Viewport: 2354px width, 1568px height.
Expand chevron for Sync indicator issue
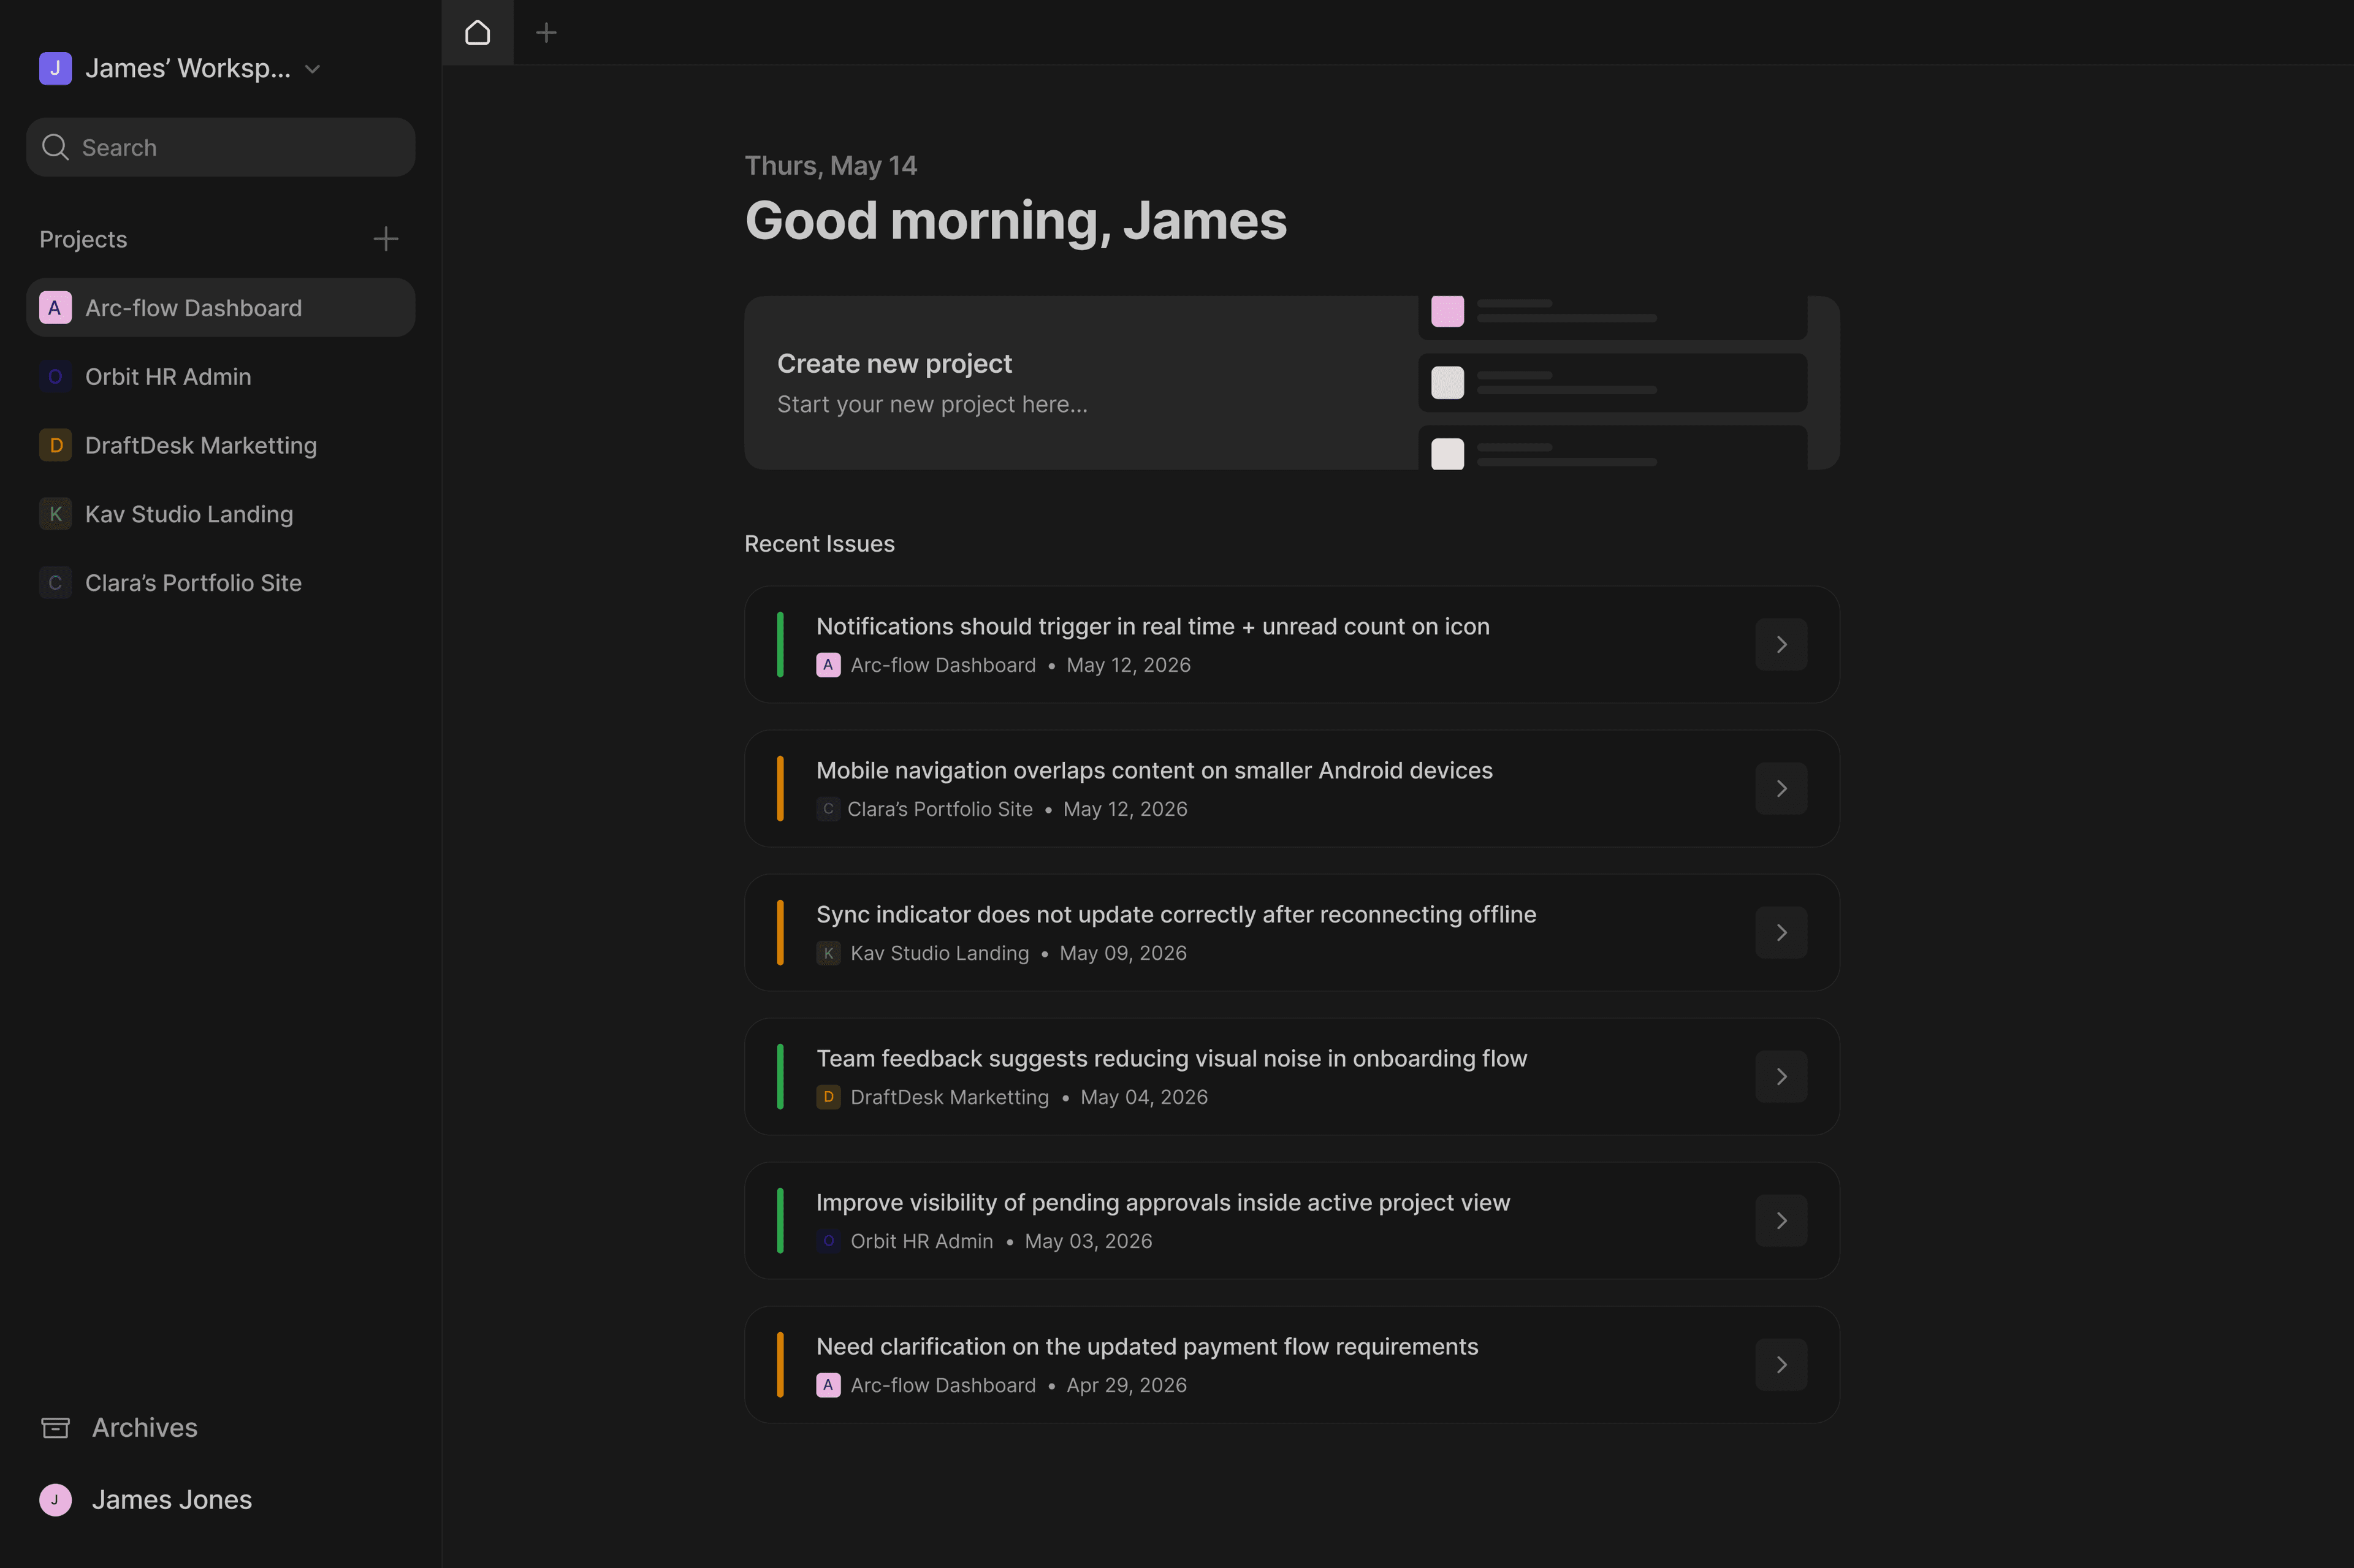tap(1781, 932)
